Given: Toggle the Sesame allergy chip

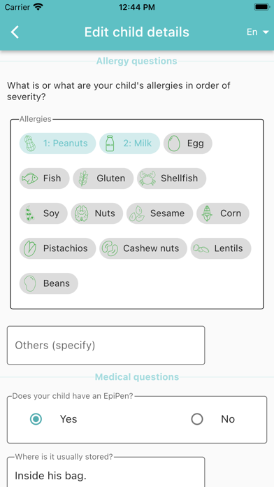Looking at the screenshot, I should 159,213.
